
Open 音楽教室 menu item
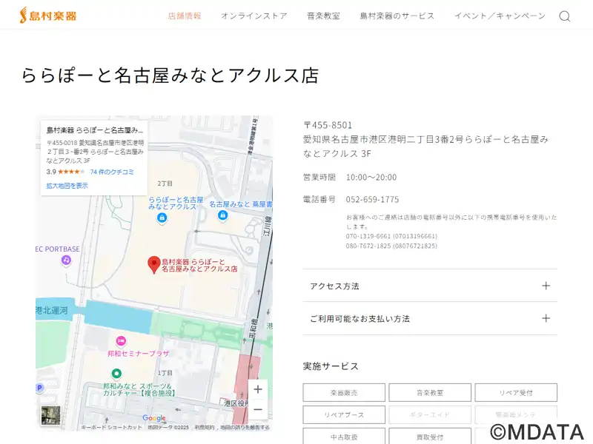(324, 16)
